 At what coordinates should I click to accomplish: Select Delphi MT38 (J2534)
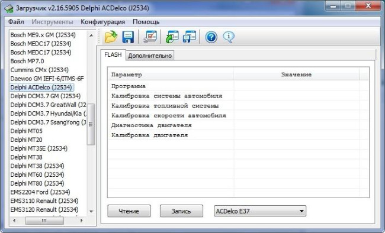click(37, 166)
